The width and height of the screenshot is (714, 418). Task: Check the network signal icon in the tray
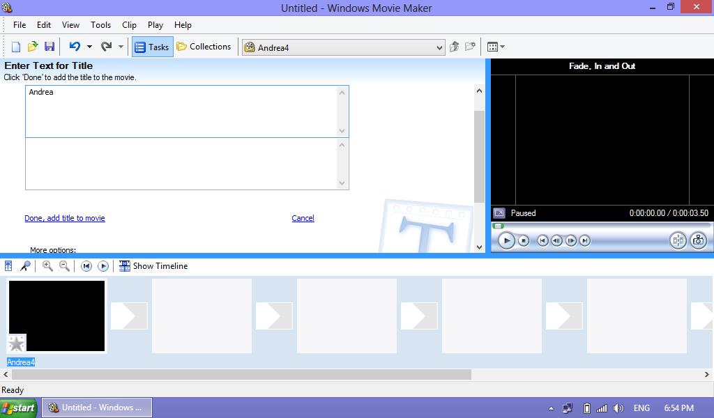click(602, 408)
